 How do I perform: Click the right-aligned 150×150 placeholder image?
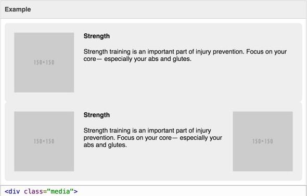coord(263,141)
